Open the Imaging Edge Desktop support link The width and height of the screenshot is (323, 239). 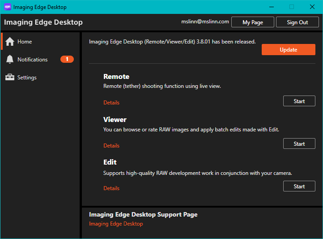tap(116, 224)
